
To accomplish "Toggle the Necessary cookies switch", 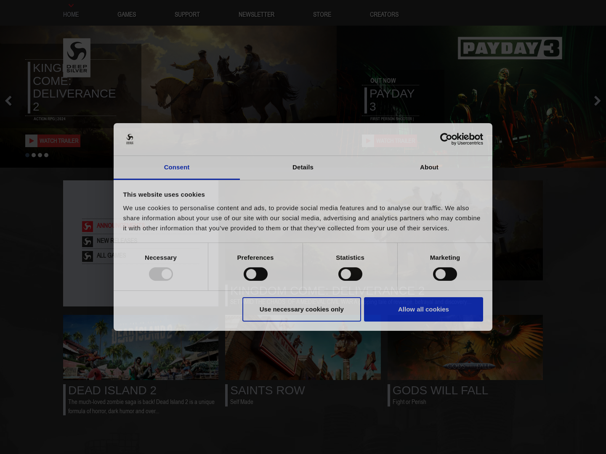I will tap(161, 274).
